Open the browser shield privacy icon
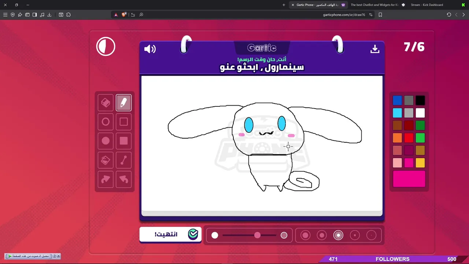The height and width of the screenshot is (264, 469). (12, 15)
